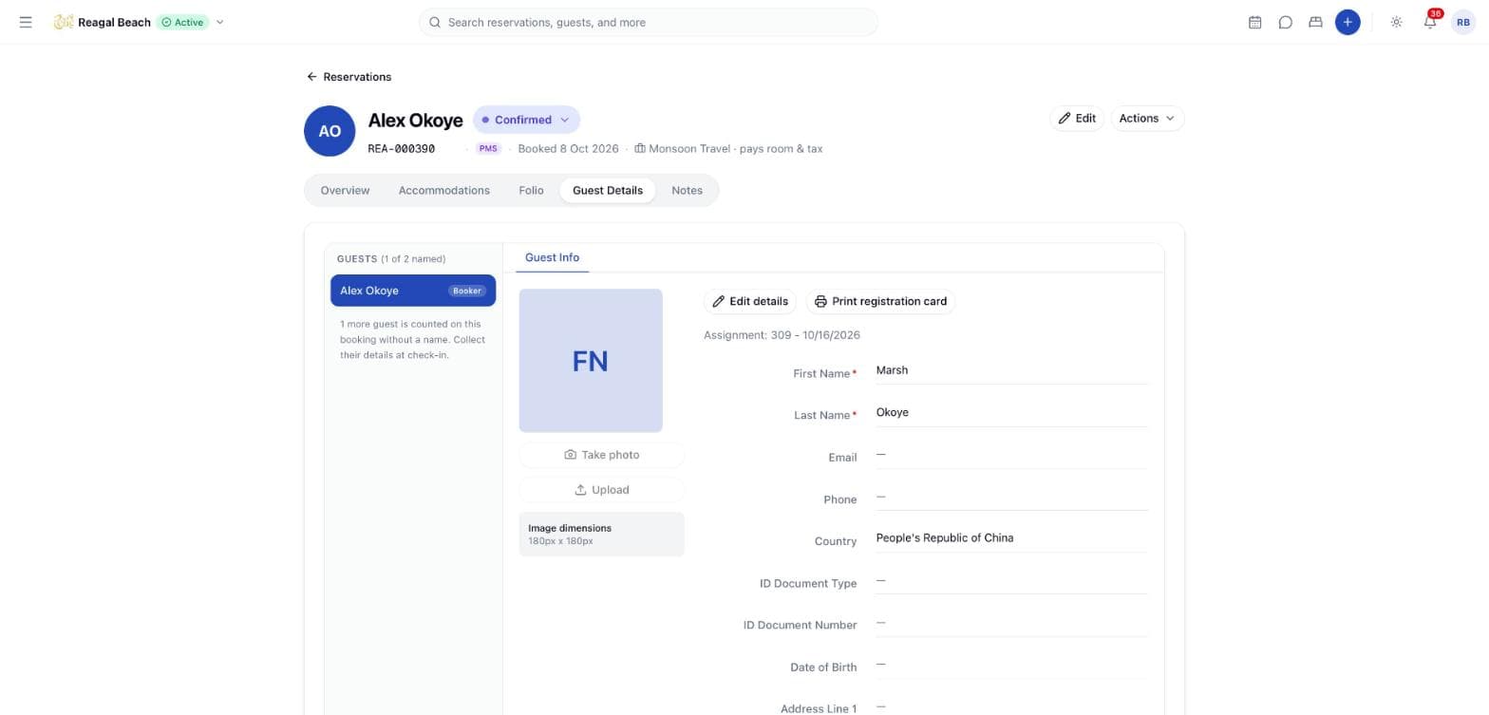This screenshot has width=1489, height=715.
Task: Open the chat messages icon
Action: pos(1285,22)
